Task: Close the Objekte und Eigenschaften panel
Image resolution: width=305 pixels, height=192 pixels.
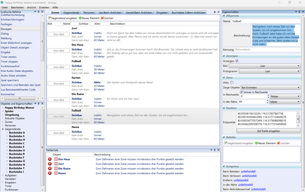Action: point(42,104)
